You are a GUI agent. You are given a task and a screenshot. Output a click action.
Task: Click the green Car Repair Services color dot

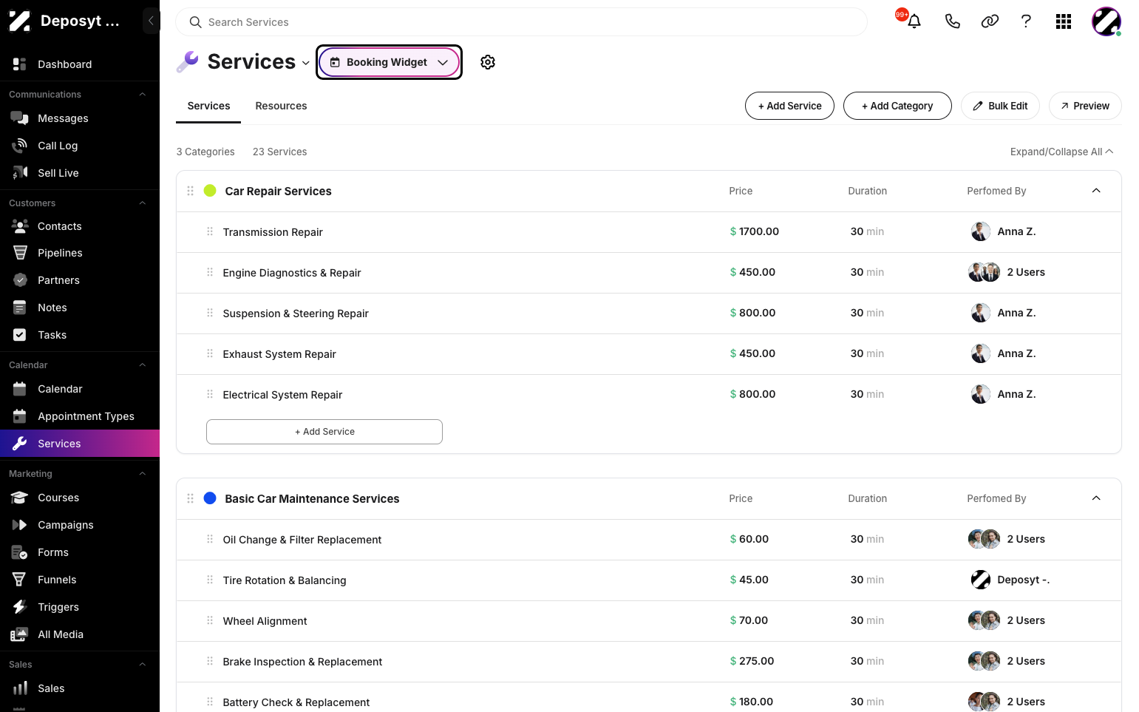(210, 191)
